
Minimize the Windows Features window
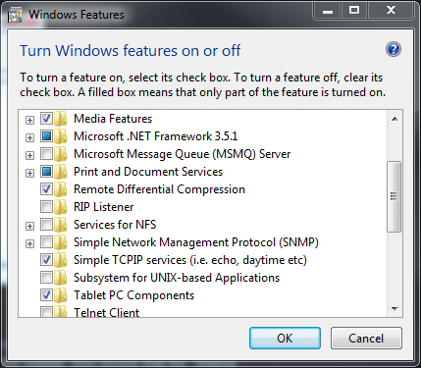coord(328,11)
